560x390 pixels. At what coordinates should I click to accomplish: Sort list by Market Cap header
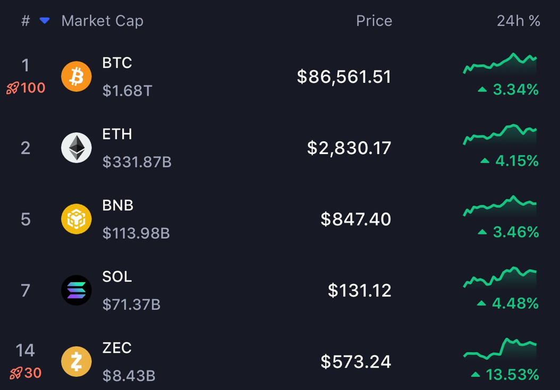[102, 21]
